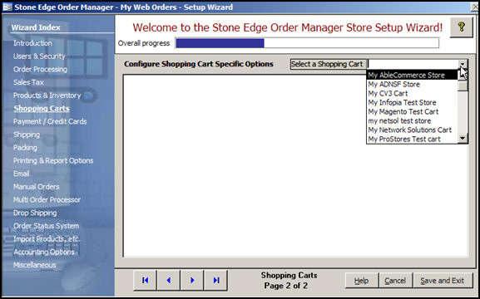Open Order Status System section
This screenshot has width=480, height=299.
pyautogui.click(x=47, y=226)
